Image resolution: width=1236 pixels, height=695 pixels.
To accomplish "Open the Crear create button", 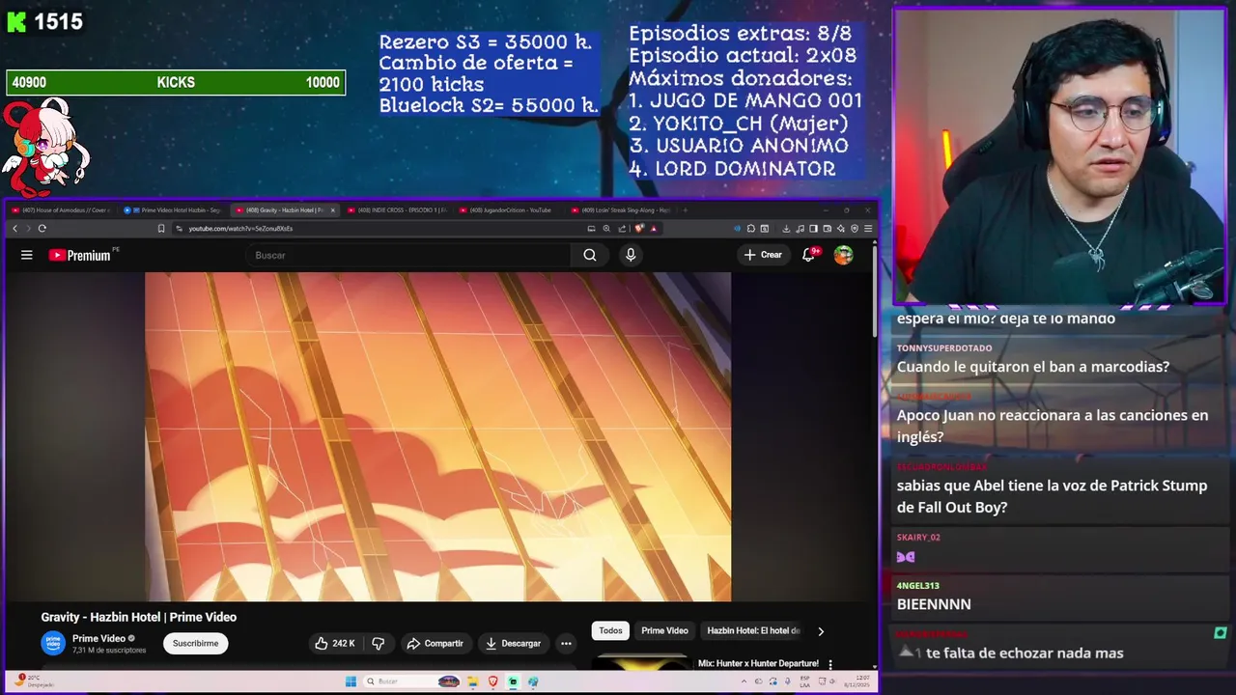I will tap(763, 255).
